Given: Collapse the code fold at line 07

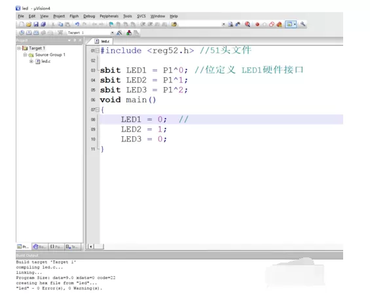Looking at the screenshot, I should (x=97, y=110).
